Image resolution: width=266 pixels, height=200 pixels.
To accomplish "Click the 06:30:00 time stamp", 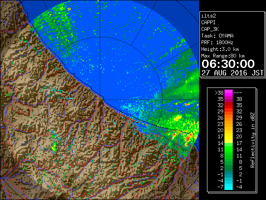I will [228, 64].
